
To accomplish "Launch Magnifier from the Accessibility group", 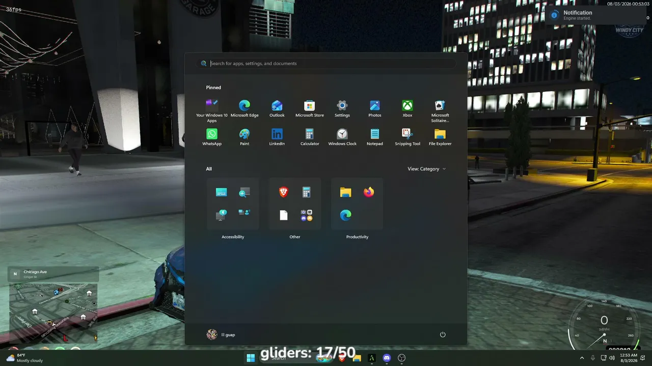I will point(244,192).
